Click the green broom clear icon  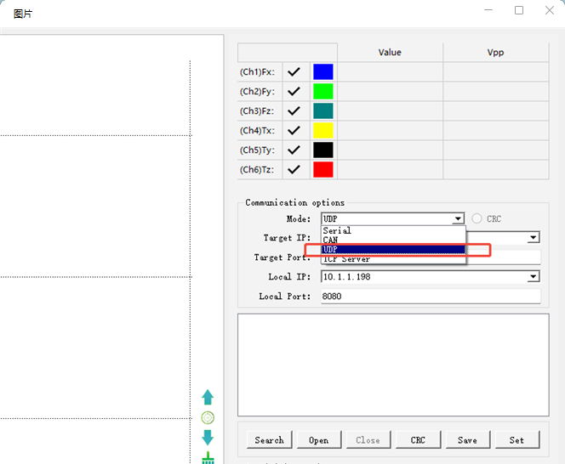pyautogui.click(x=208, y=457)
